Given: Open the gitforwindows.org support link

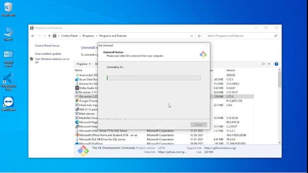Looking at the screenshot, I should (220, 148).
